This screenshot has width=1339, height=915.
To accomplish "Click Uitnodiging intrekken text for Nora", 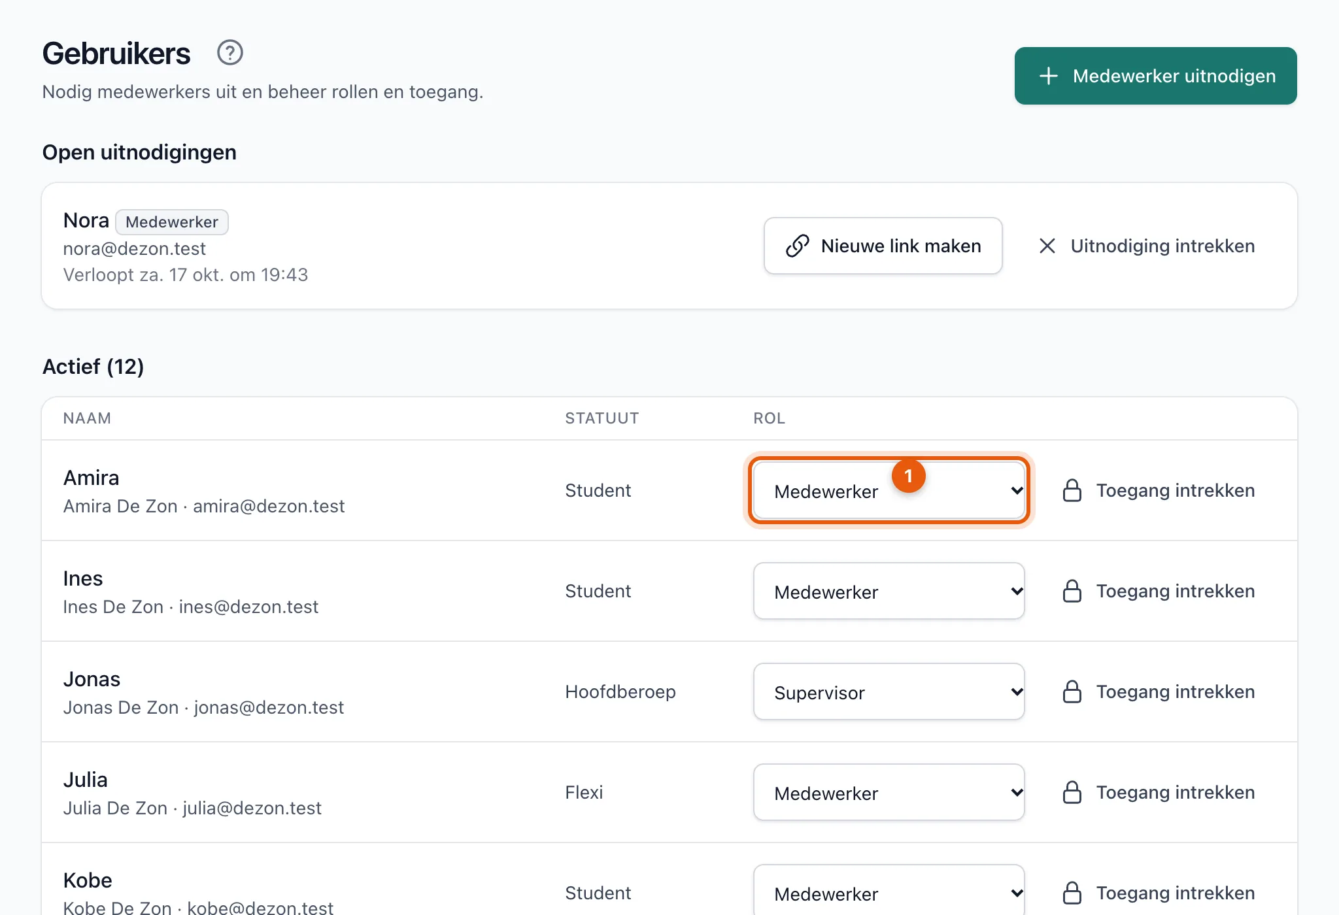I will tap(1162, 246).
